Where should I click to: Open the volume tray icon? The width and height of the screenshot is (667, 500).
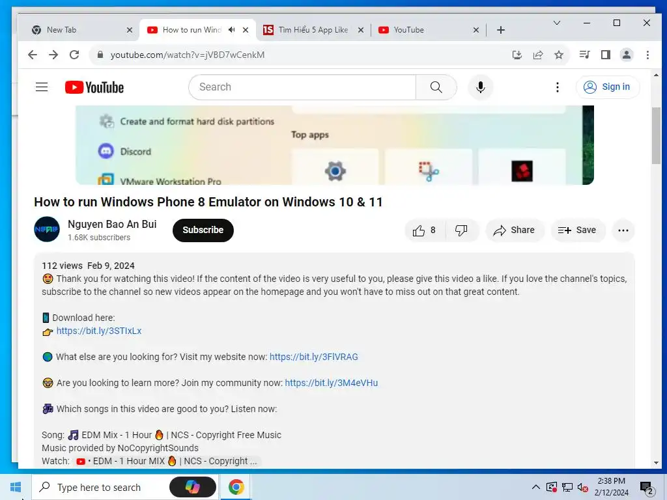tap(583, 487)
